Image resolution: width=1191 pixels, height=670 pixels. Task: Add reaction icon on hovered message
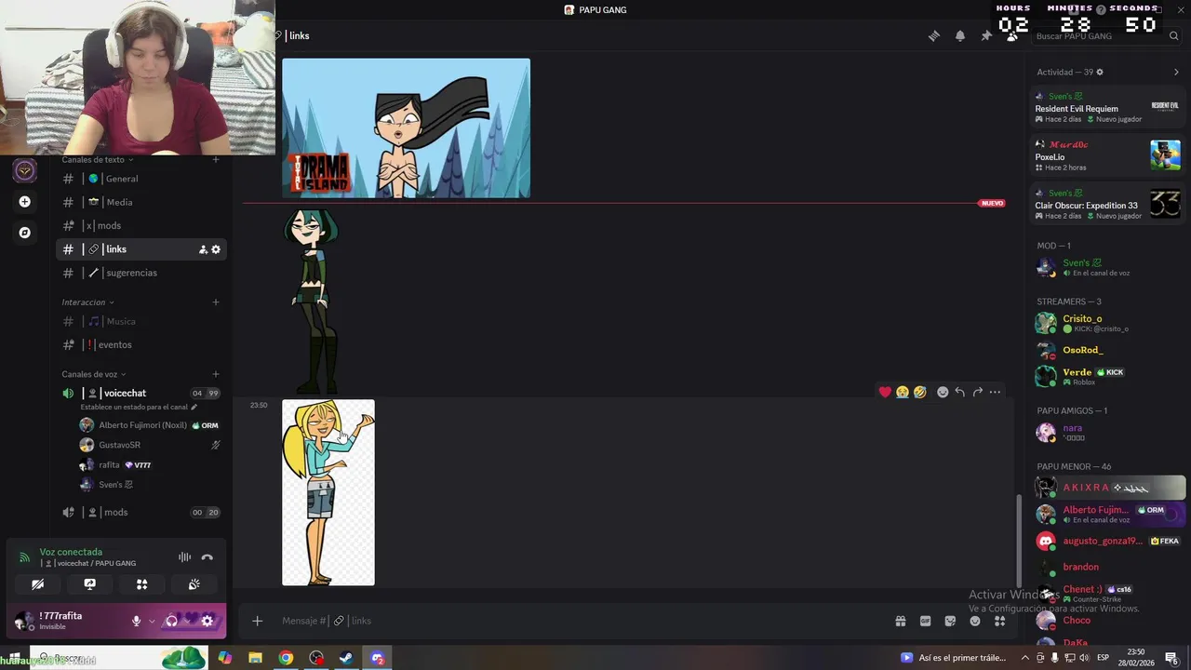coord(943,392)
